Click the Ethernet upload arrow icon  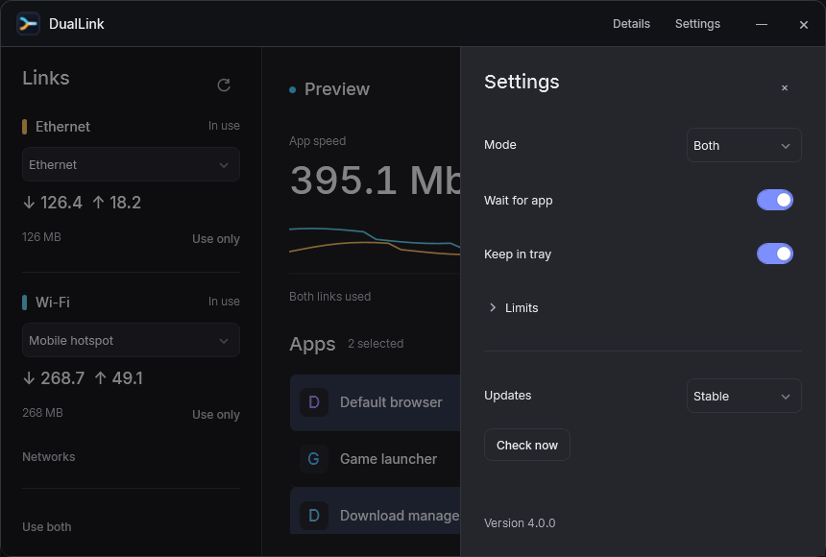[99, 203]
